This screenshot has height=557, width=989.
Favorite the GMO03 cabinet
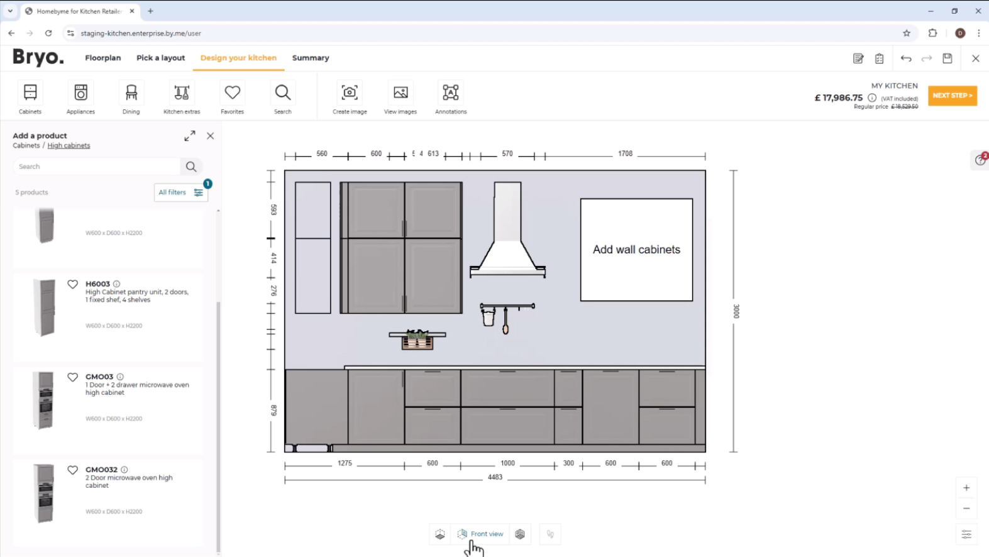point(73,377)
